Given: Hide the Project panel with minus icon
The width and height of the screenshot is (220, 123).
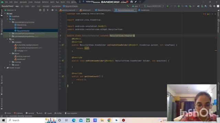Looking at the screenshot, I should pyautogui.click(x=56, y=10).
